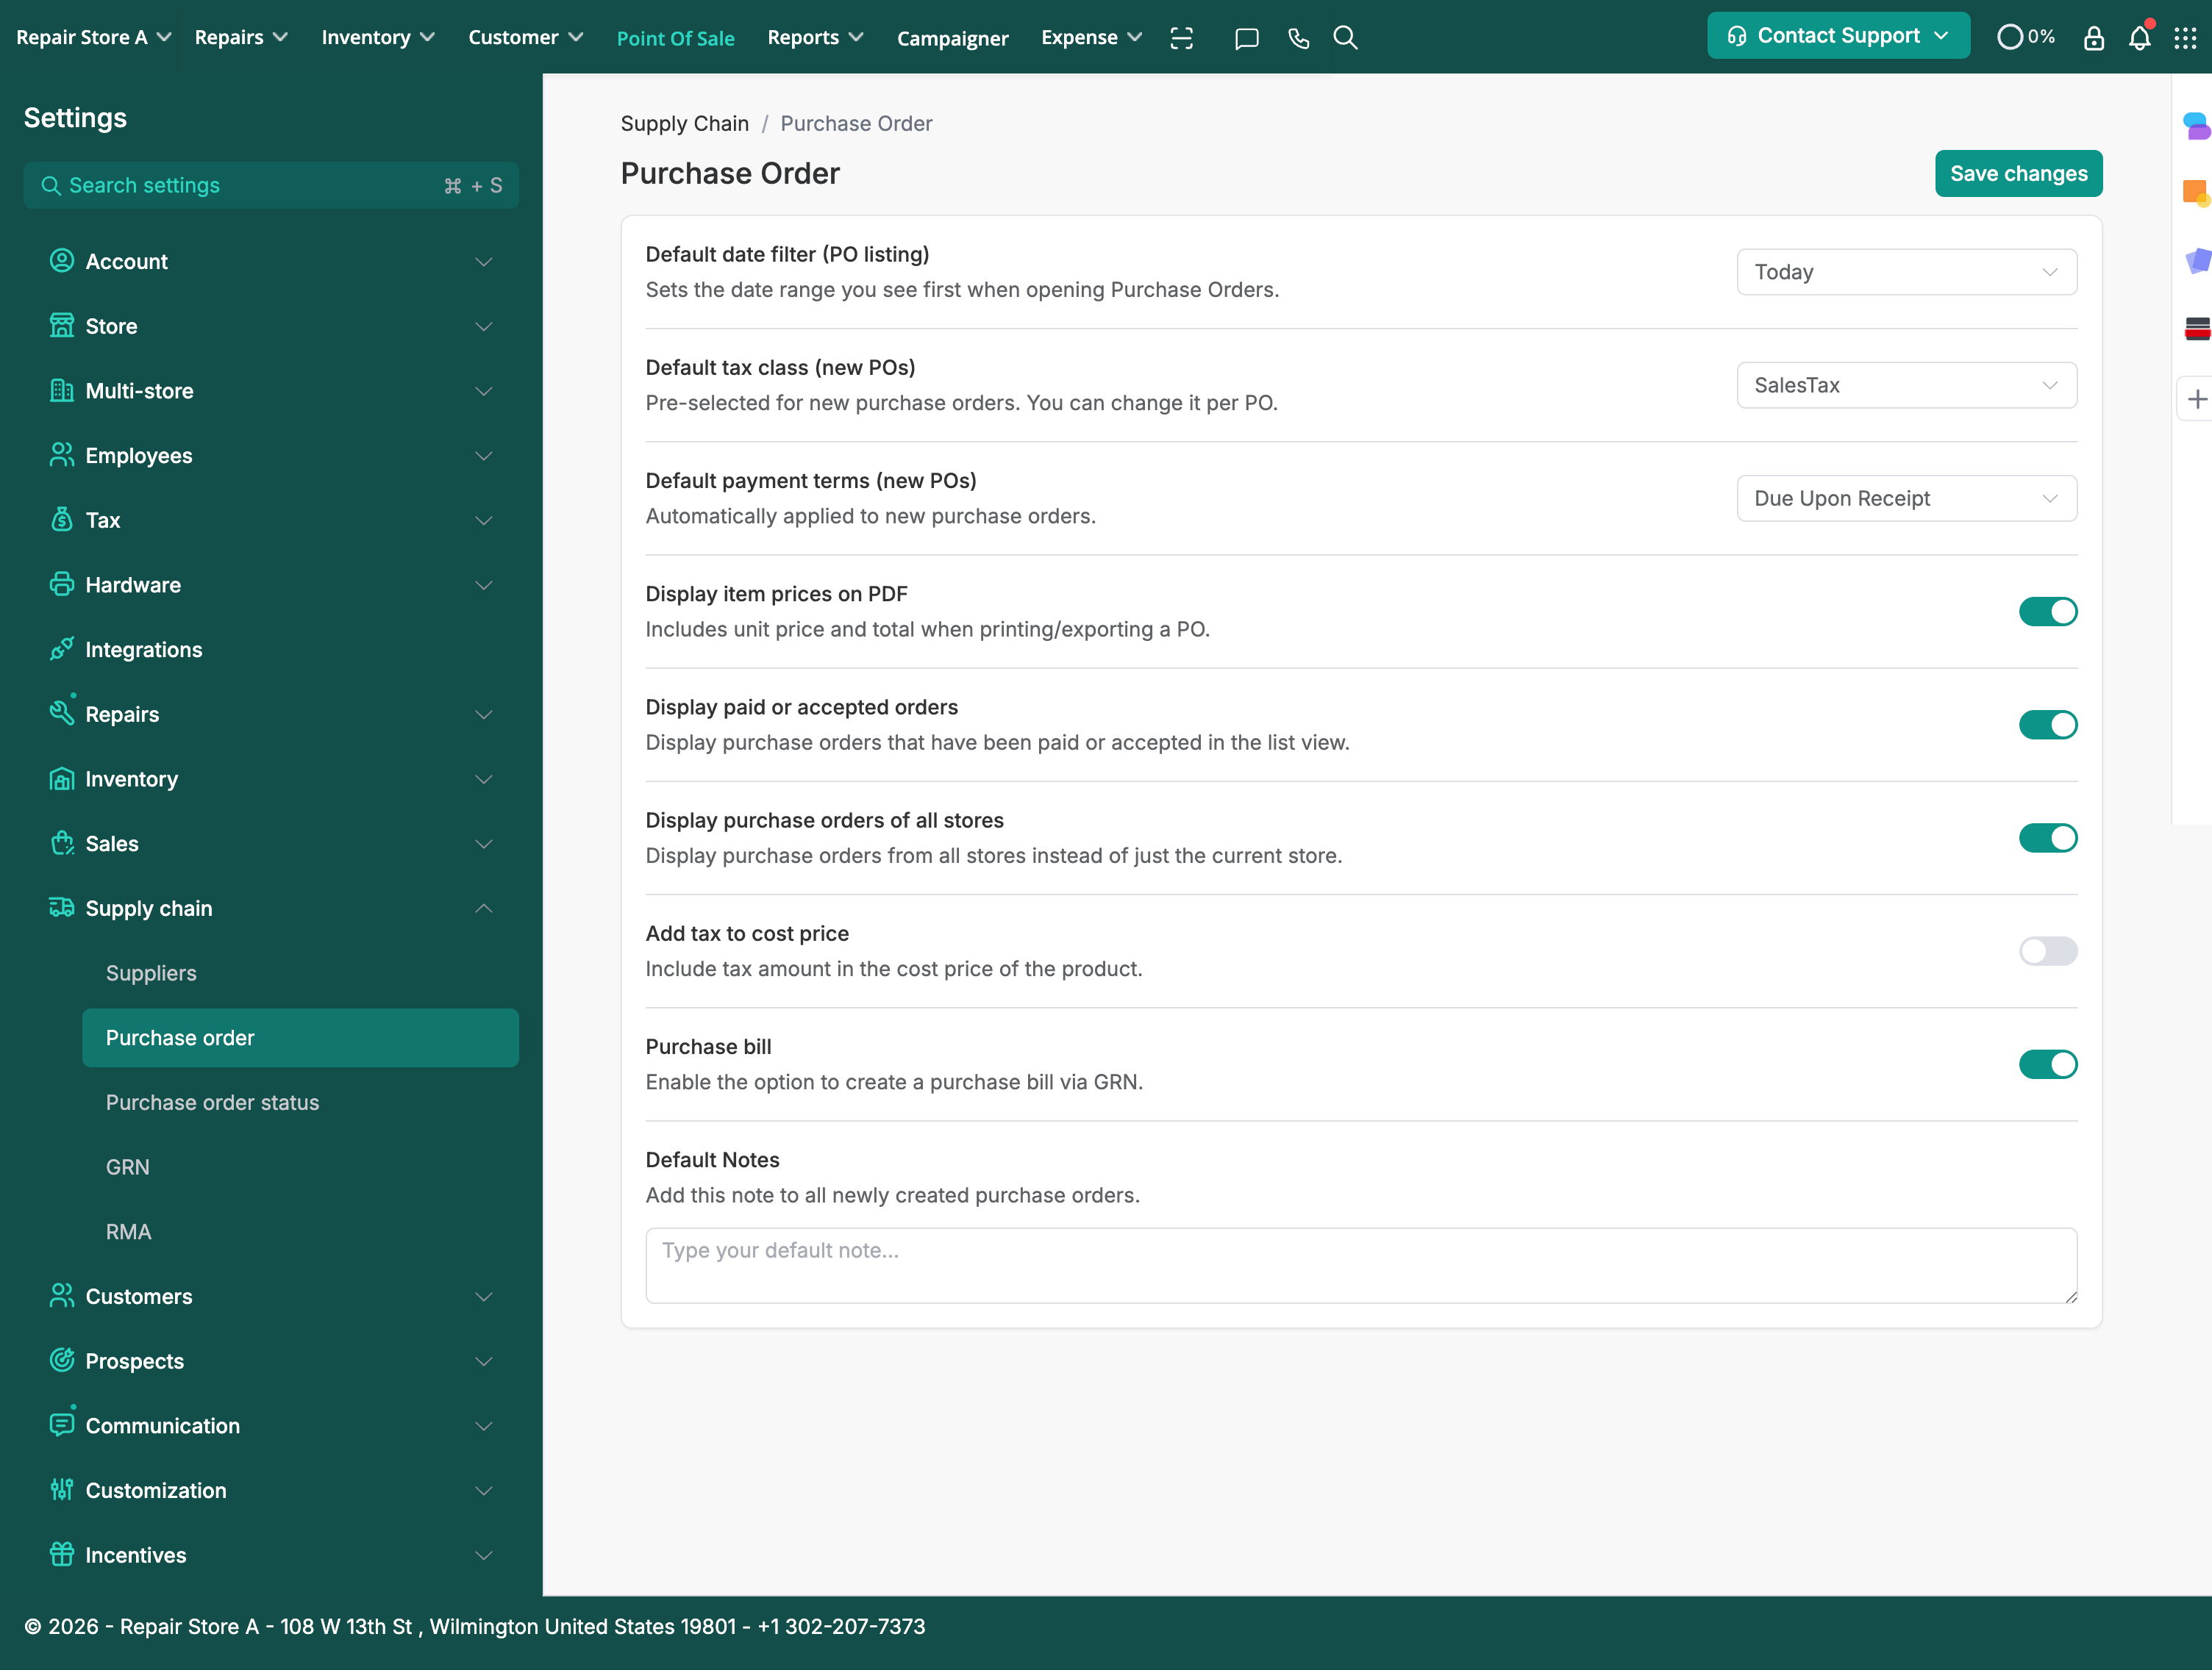Select Purchase order status in sidebar
The image size is (2212, 1670).
212,1103
